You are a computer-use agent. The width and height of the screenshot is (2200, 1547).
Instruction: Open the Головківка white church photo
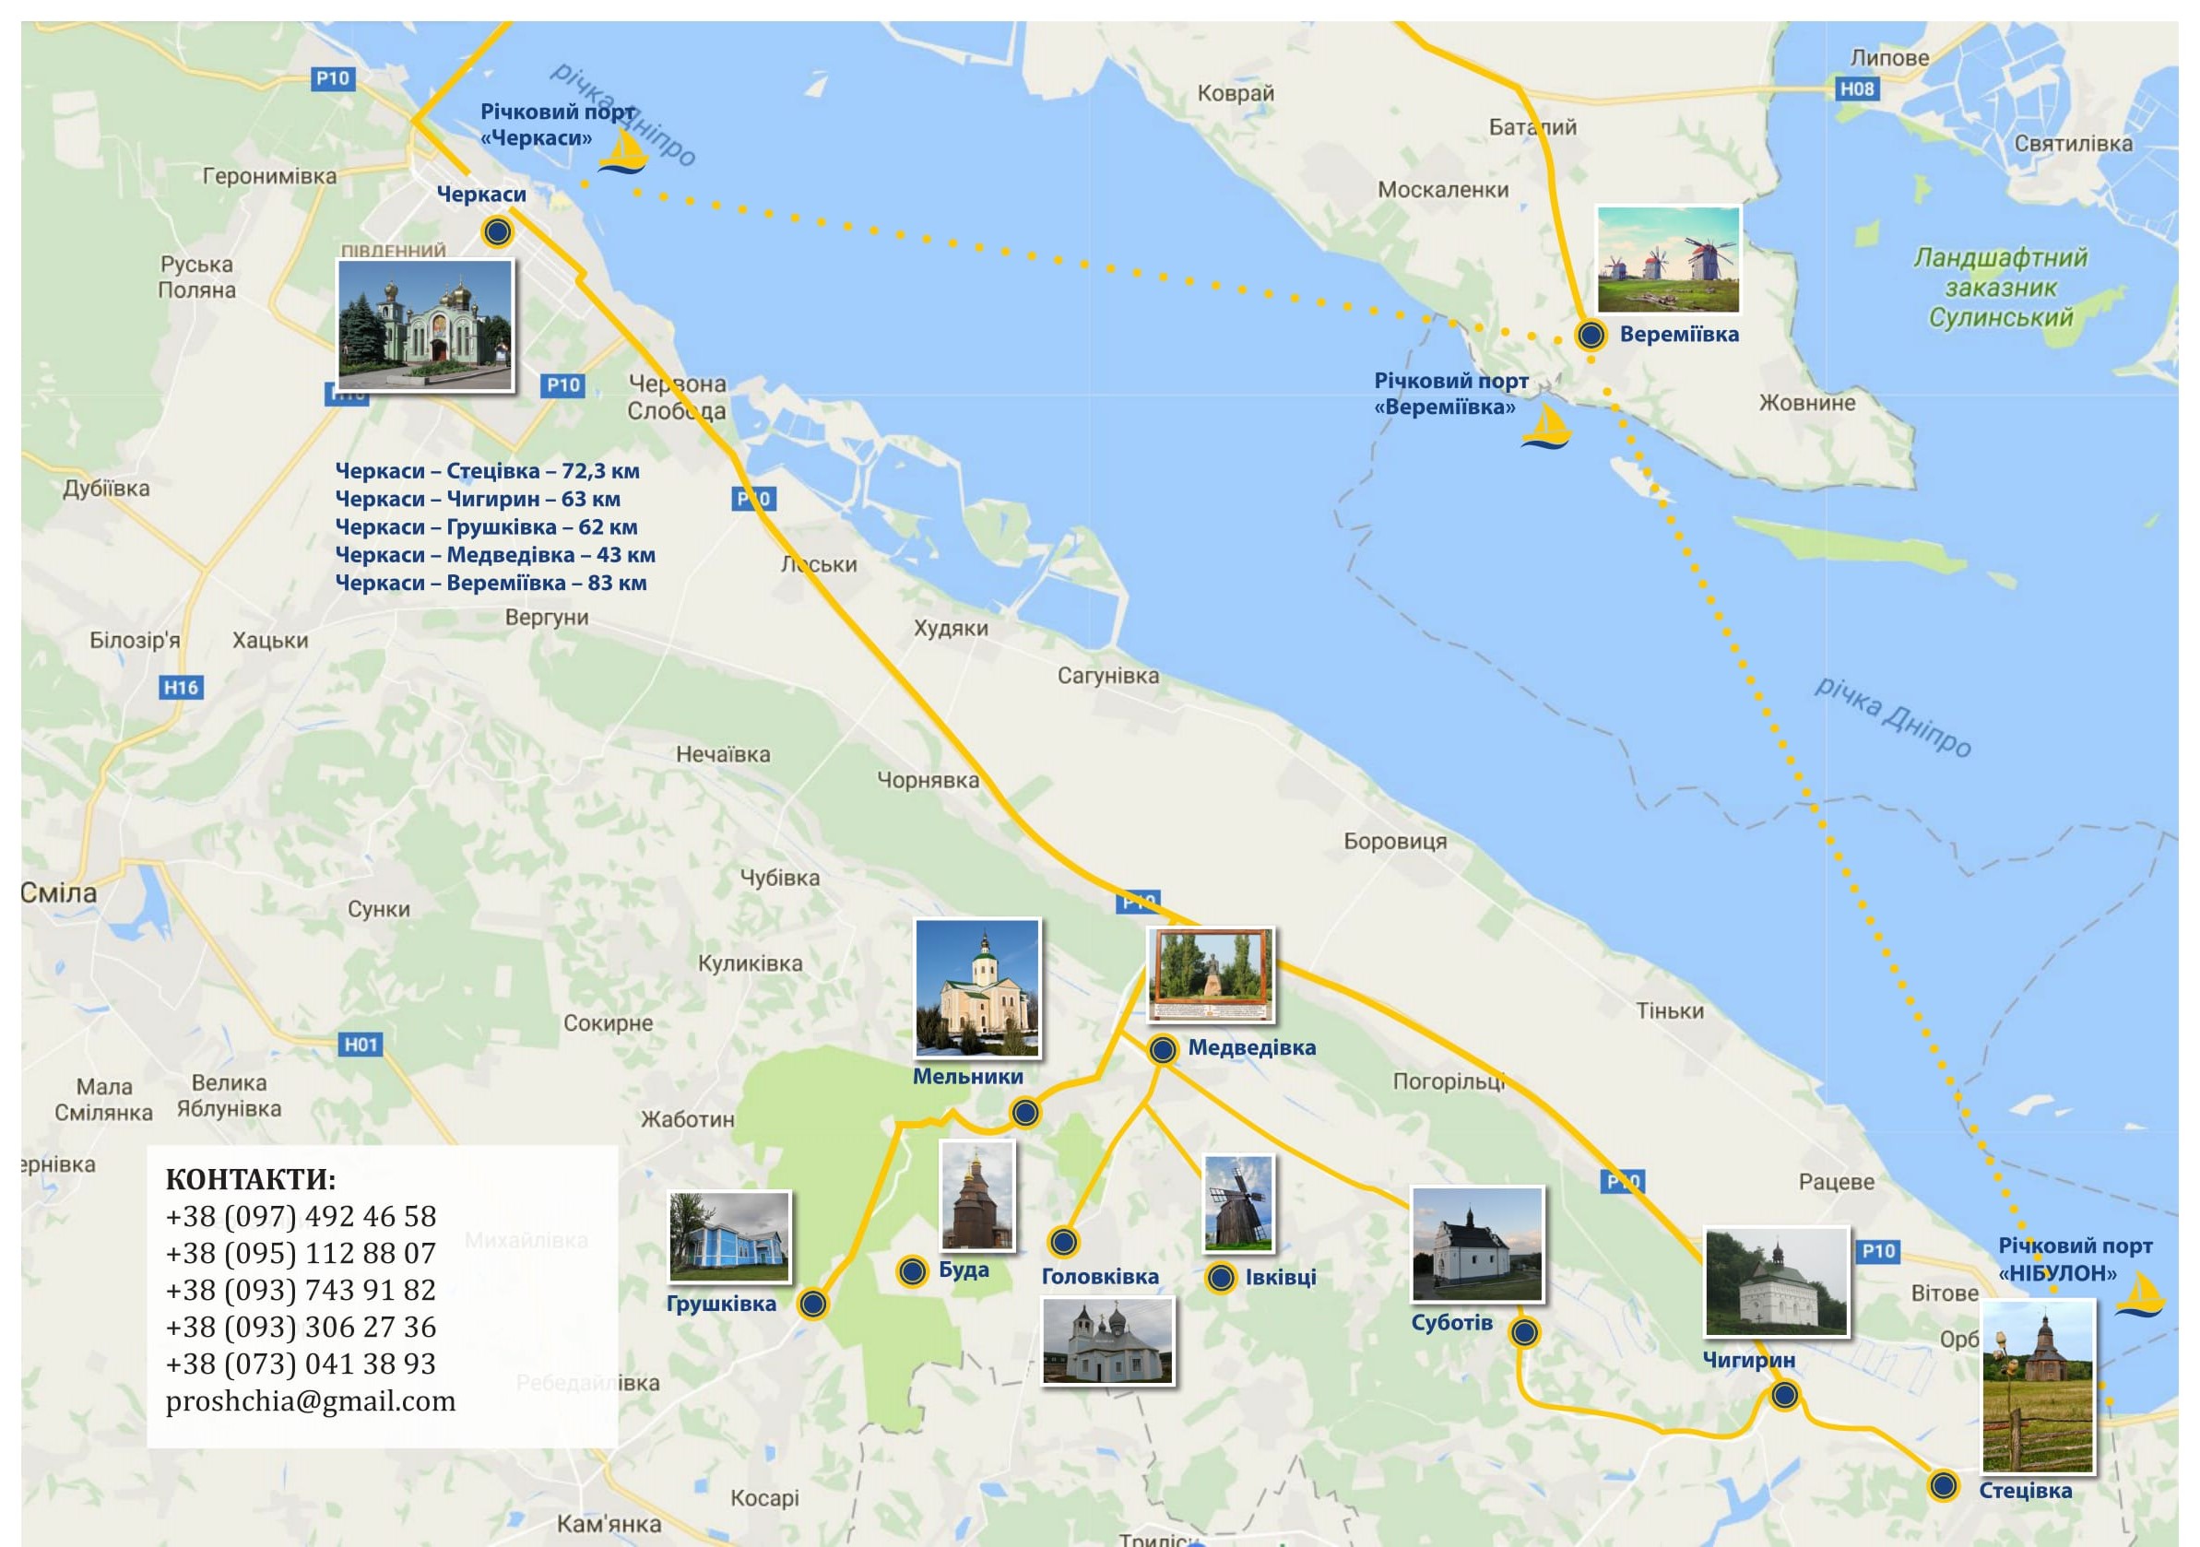point(1107,1341)
